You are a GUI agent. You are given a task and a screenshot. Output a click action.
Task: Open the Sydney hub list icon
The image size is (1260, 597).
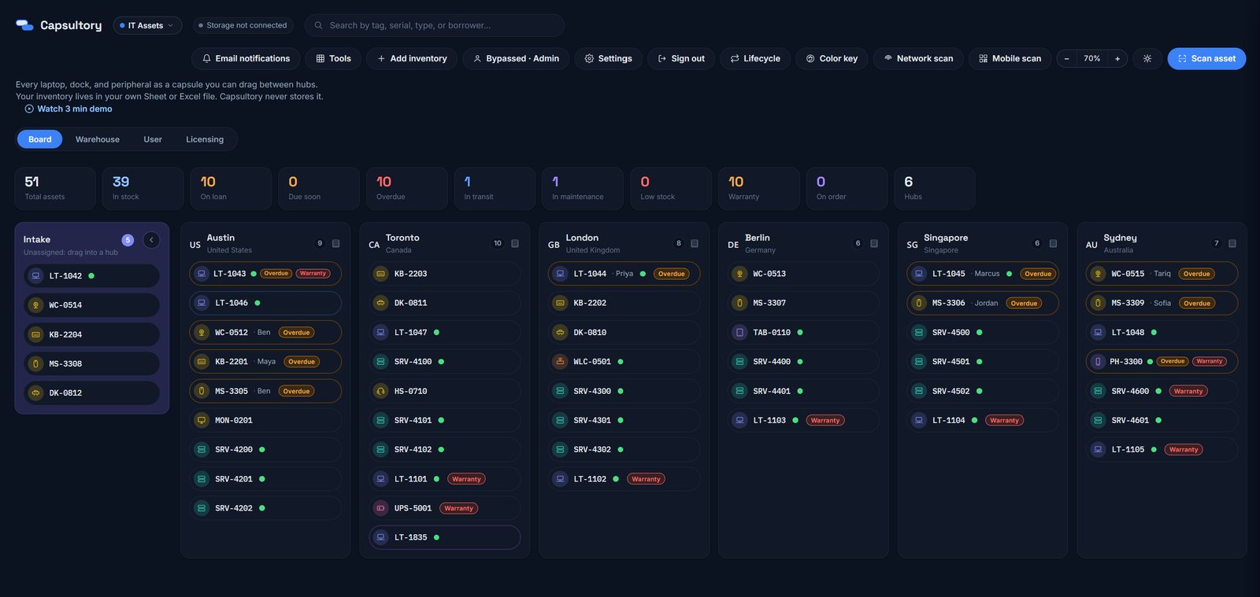pyautogui.click(x=1232, y=244)
